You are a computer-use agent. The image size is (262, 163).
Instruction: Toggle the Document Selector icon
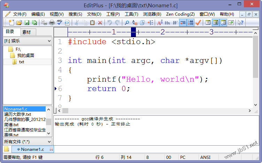click(208, 23)
